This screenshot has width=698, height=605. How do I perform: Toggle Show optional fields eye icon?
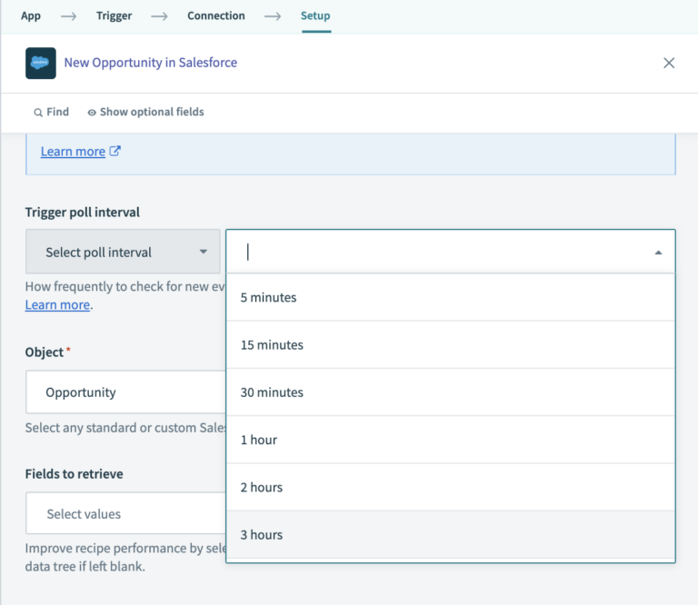(92, 113)
